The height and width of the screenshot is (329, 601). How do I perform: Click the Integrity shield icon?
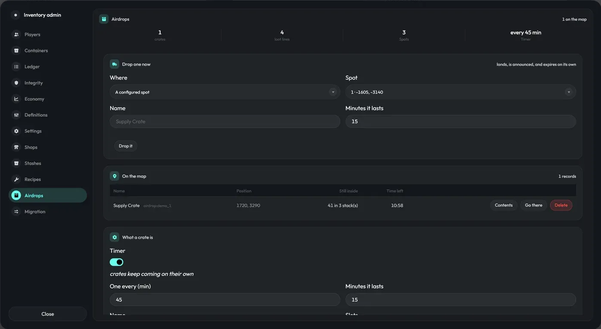[16, 83]
